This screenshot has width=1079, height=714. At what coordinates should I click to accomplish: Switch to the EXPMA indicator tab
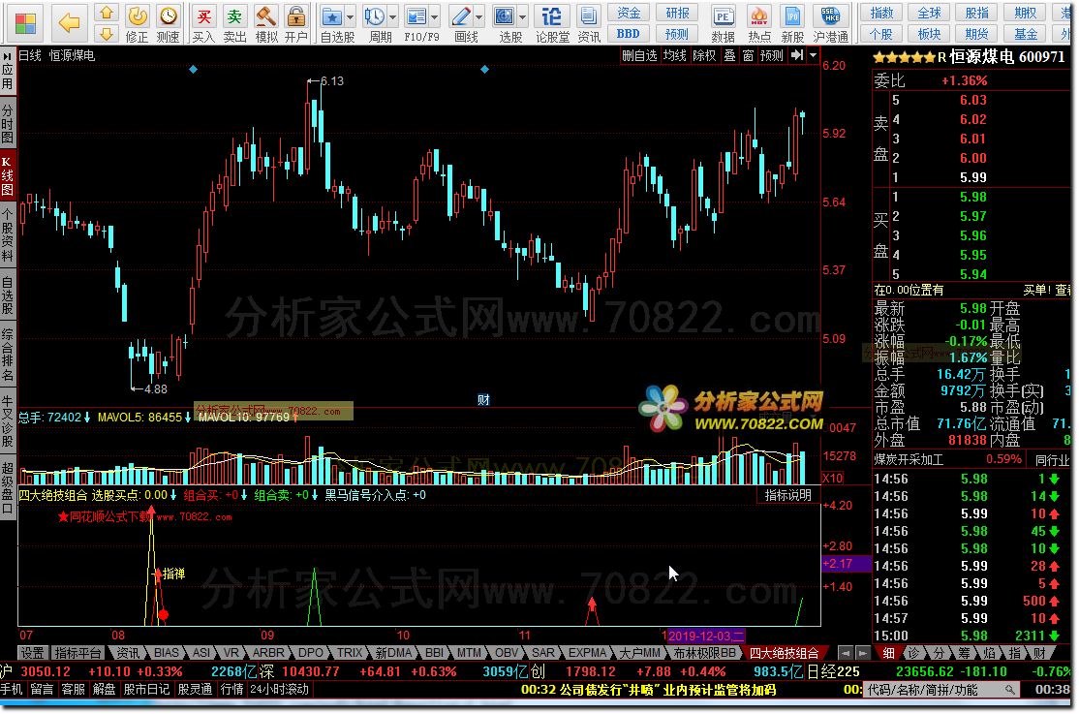tap(587, 653)
